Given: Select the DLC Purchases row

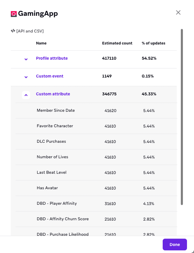Looking at the screenshot, I should (x=96, y=142).
